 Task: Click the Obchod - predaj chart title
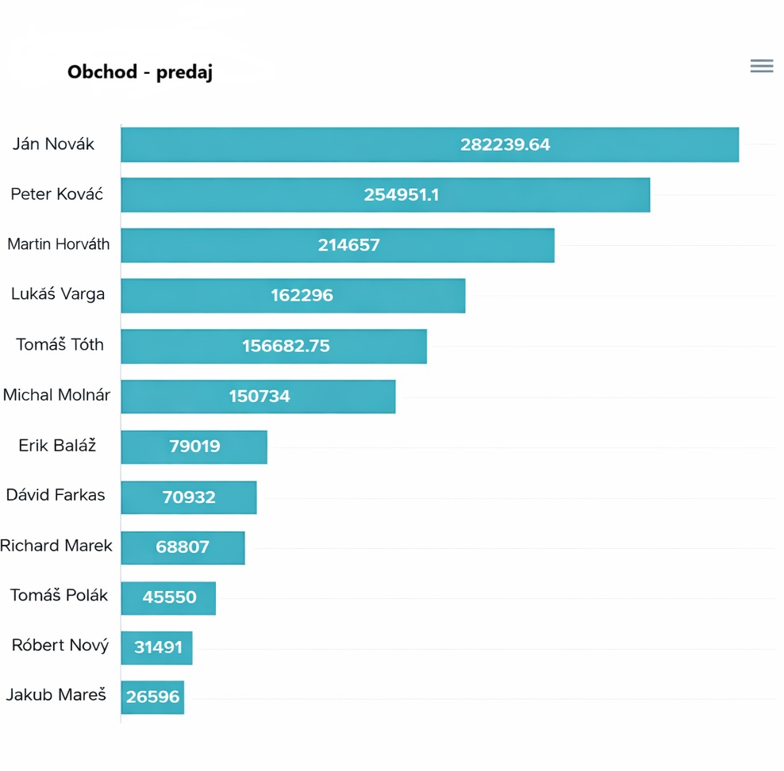tap(140, 72)
